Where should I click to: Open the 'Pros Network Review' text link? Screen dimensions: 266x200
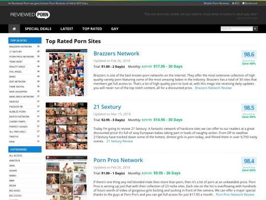[235, 195]
